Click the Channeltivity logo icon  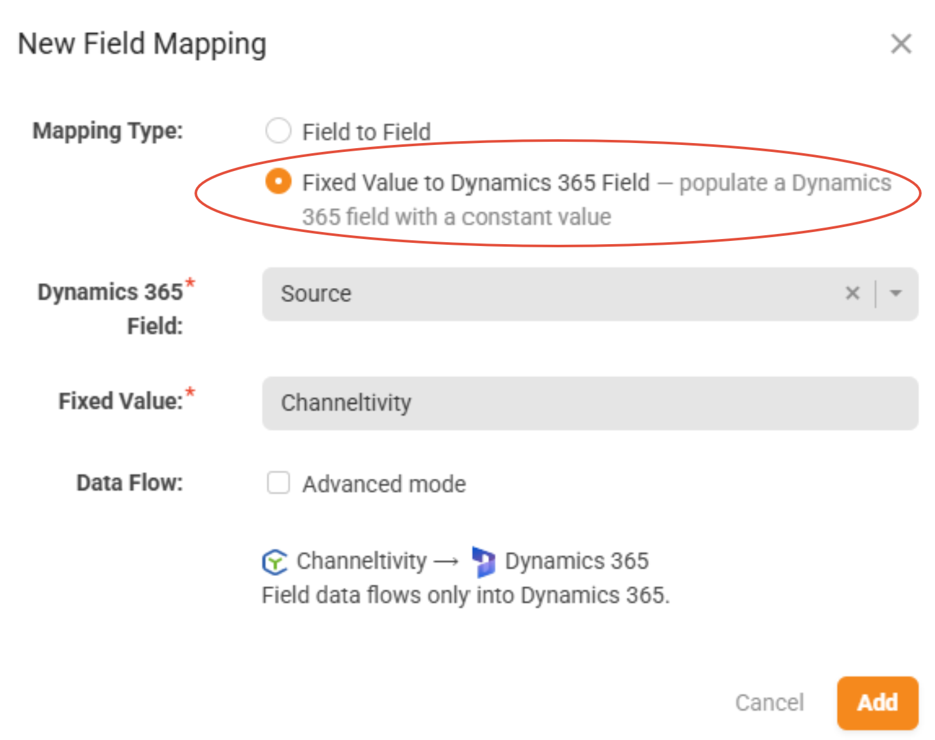pyautogui.click(x=275, y=561)
